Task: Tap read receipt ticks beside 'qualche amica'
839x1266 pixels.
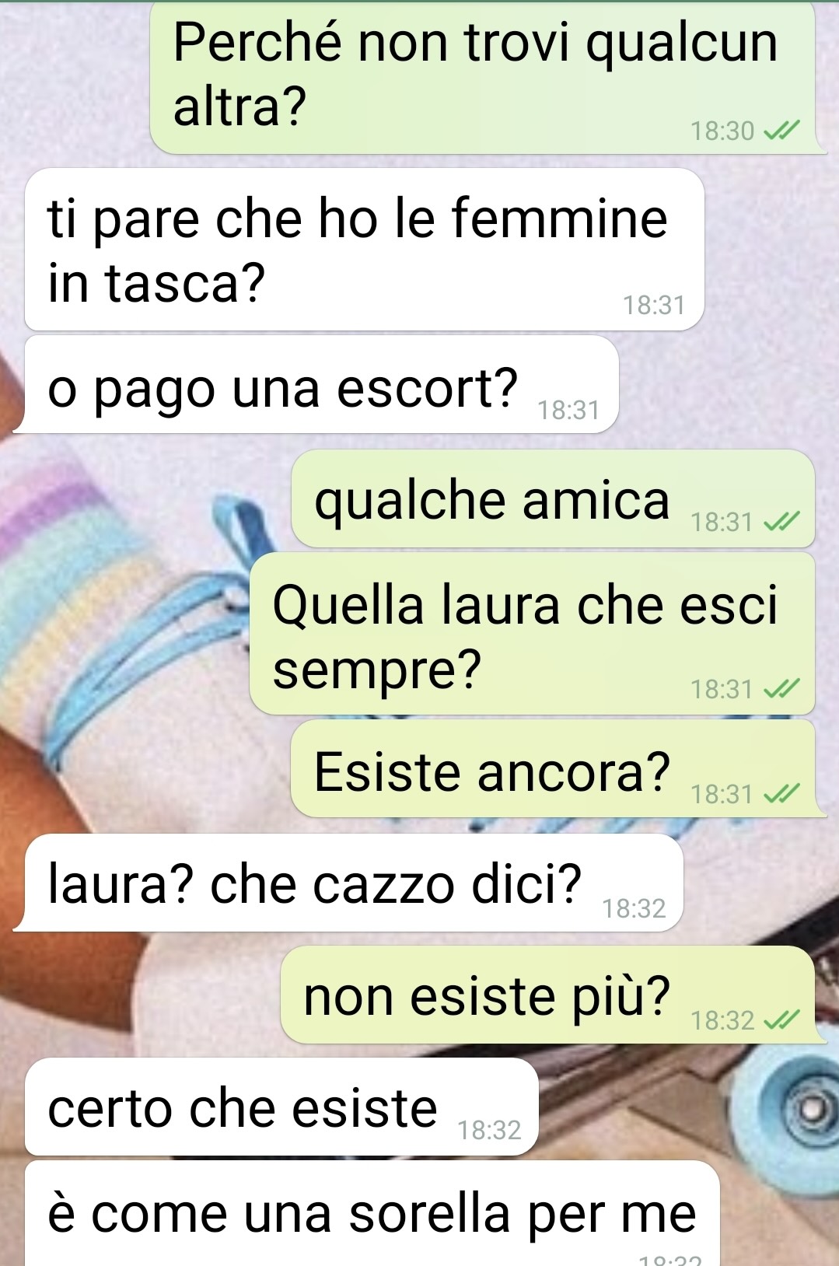Action: 781,522
